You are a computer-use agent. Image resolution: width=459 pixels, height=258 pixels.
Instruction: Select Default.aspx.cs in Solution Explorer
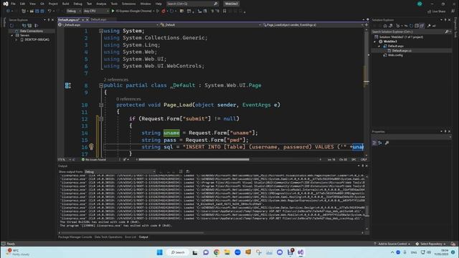click(402, 51)
